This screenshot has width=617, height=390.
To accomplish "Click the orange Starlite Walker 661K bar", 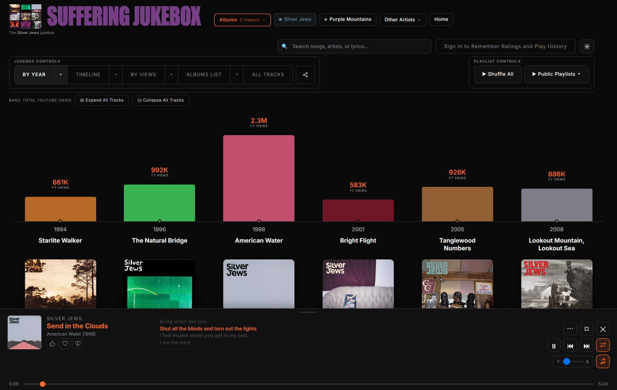I will tap(60, 209).
